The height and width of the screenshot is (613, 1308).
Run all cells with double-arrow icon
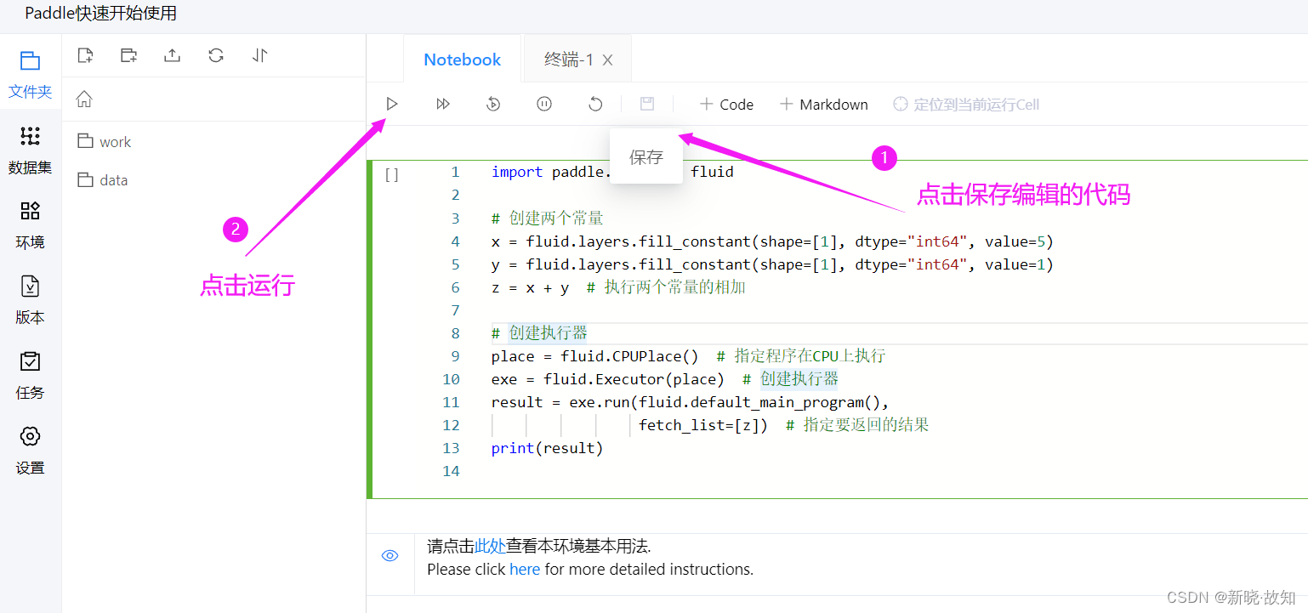coord(442,104)
